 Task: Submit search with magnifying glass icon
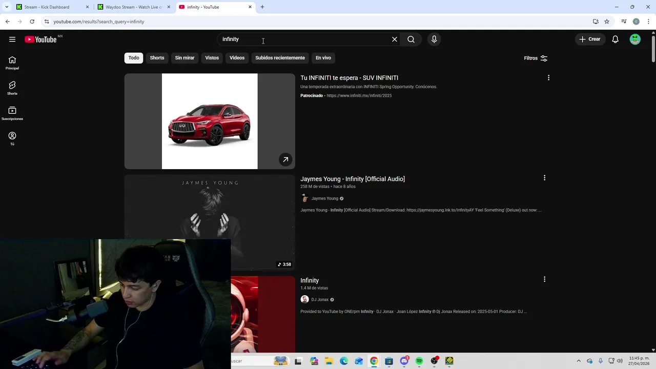pos(411,39)
